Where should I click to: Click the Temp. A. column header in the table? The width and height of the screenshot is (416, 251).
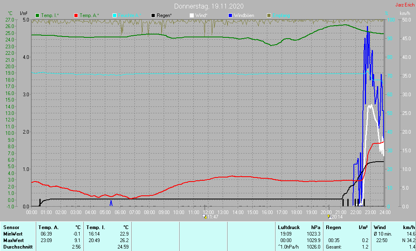(48, 227)
